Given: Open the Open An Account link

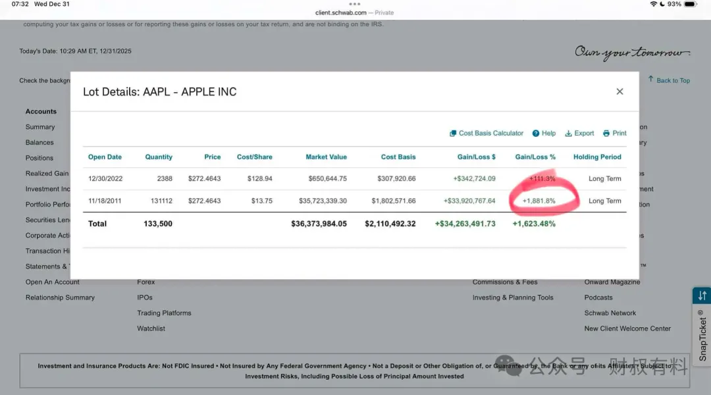Looking at the screenshot, I should pos(52,282).
